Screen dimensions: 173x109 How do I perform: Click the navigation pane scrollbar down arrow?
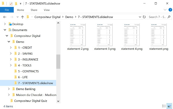58,101
